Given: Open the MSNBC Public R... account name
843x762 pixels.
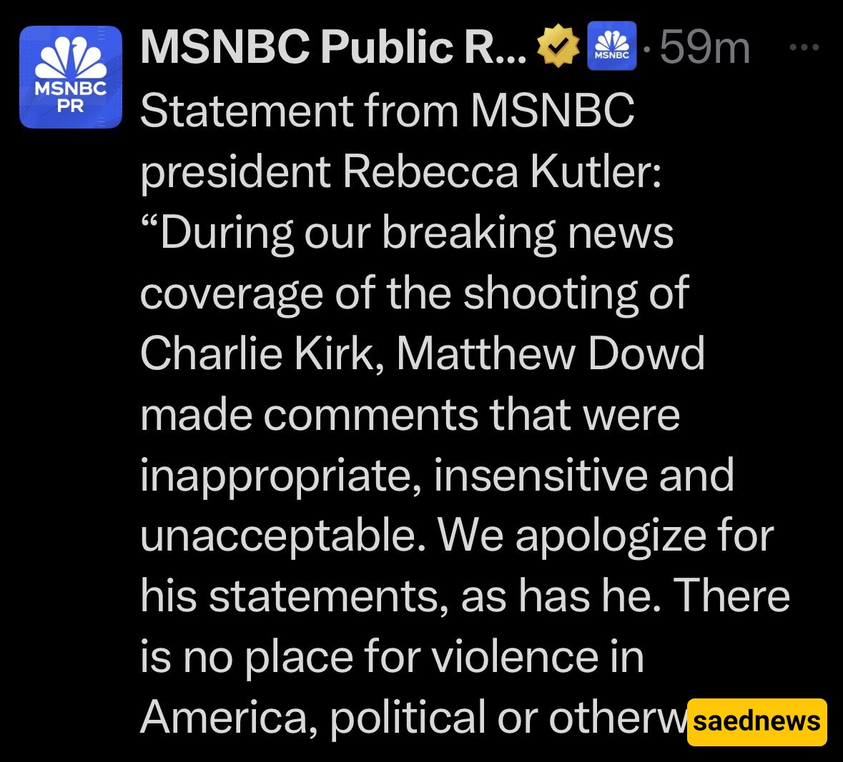Looking at the screenshot, I should tap(333, 46).
